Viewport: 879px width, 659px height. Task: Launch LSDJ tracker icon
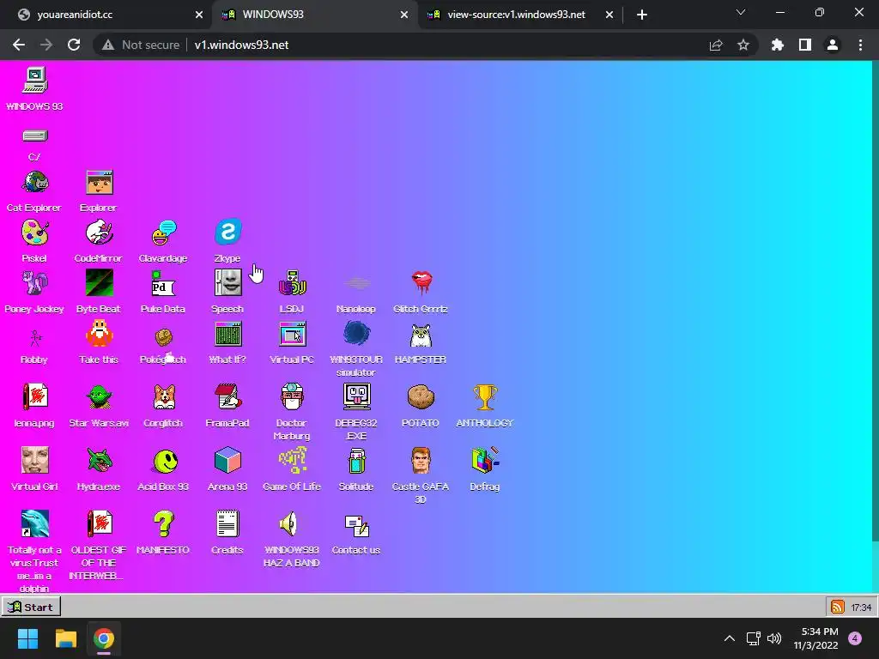(x=292, y=283)
